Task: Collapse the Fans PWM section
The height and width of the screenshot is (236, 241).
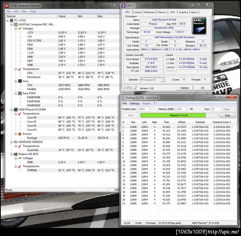Action: click(x=16, y=93)
